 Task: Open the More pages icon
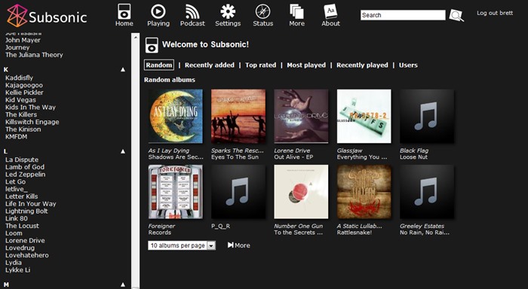pos(296,12)
